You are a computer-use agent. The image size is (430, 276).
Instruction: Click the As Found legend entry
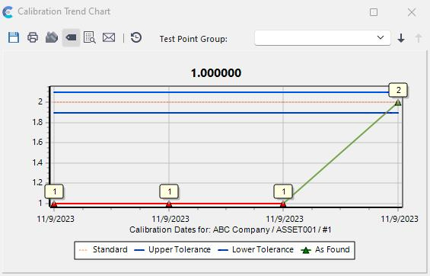tap(325, 249)
